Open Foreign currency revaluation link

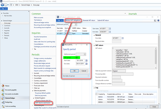click(x=43, y=58)
